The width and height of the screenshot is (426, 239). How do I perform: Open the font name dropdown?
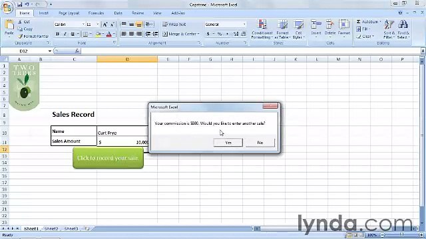83,25
